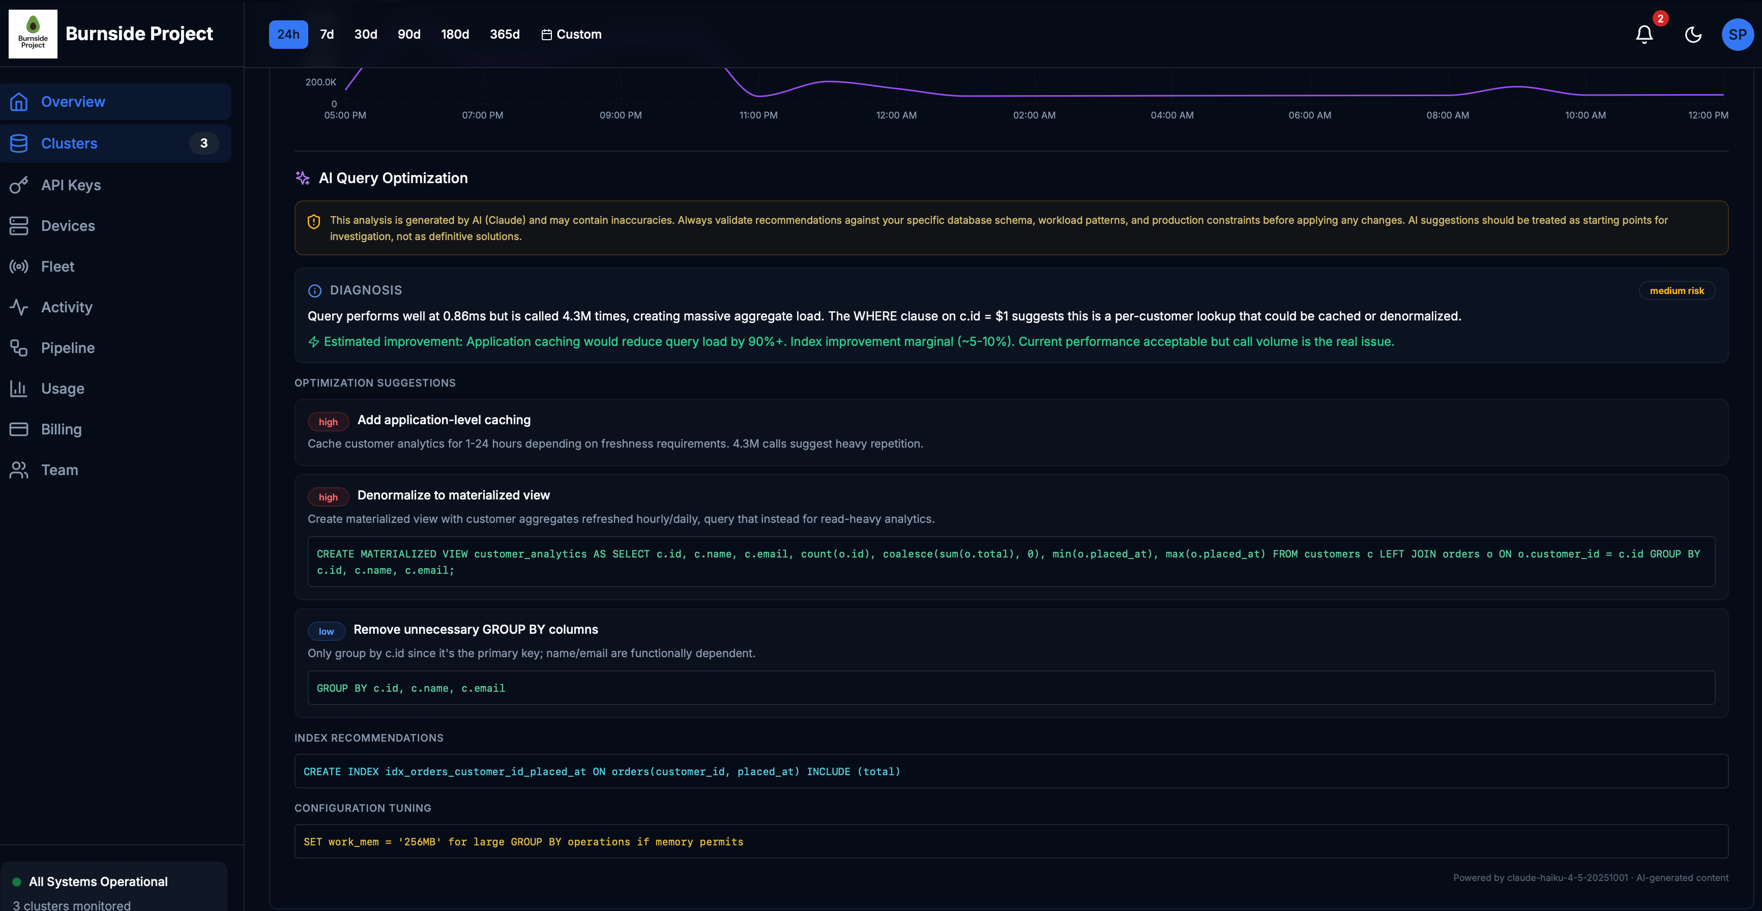Select the 24h time range
The width and height of the screenshot is (1762, 911).
288,34
